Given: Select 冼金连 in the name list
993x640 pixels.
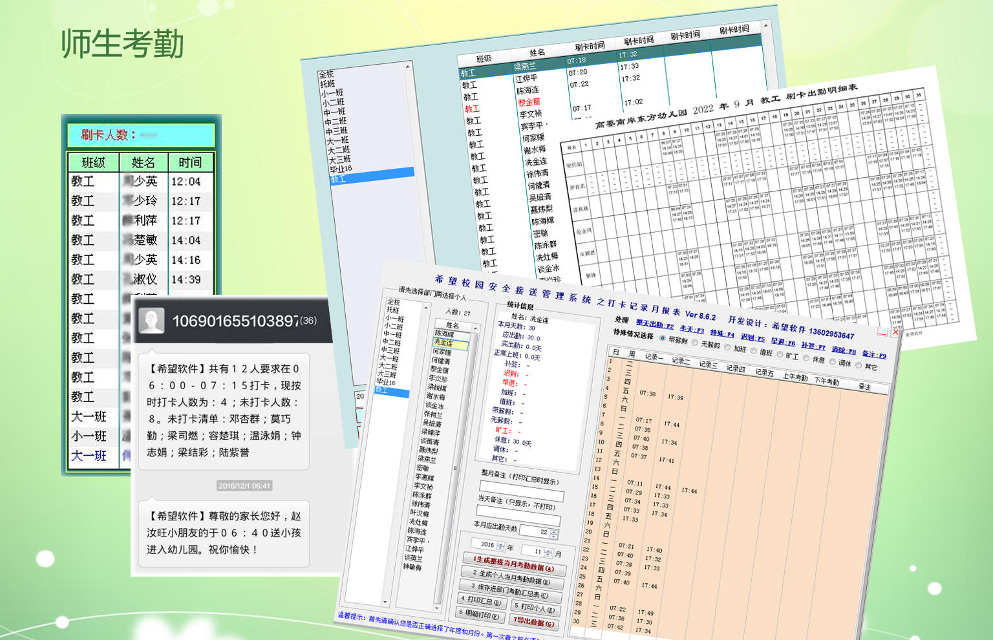Looking at the screenshot, I should click(443, 343).
